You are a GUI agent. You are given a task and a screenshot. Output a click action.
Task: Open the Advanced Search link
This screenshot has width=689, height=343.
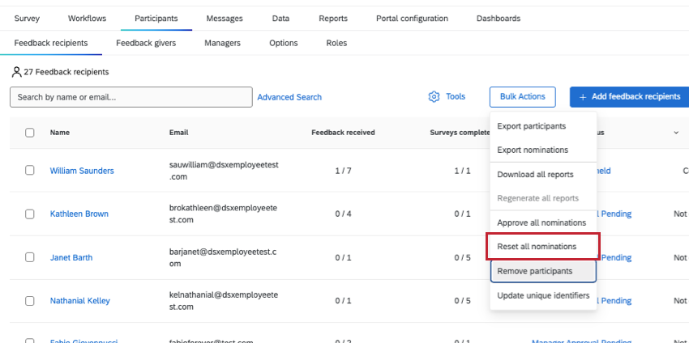pyautogui.click(x=289, y=97)
